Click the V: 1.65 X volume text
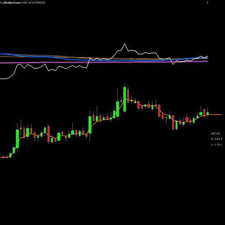This screenshot has height=225, width=225. pyautogui.click(x=216, y=139)
